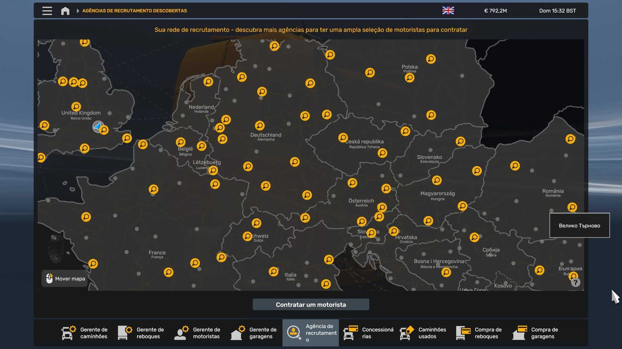Open Gerente de garagens tab
The height and width of the screenshot is (349, 622).
pos(254,333)
